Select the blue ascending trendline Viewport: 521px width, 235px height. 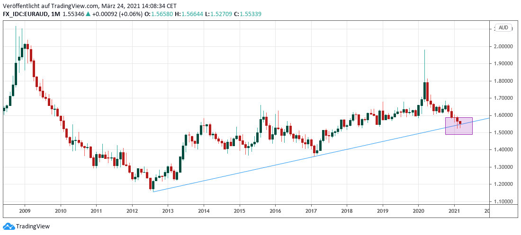pos(321,155)
